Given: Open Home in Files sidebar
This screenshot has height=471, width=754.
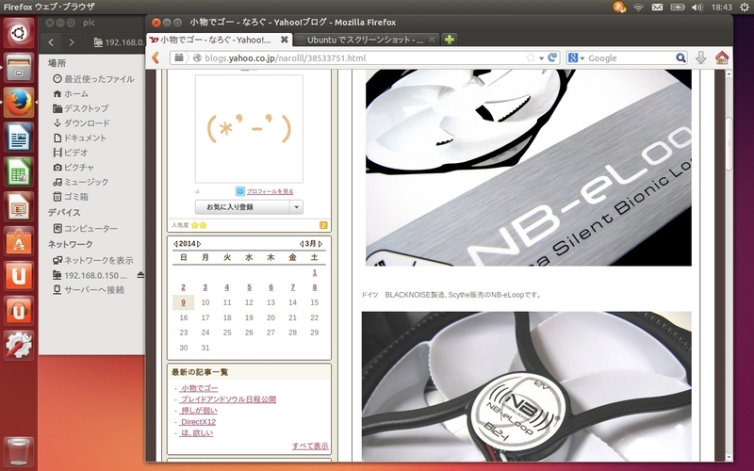Looking at the screenshot, I should tap(71, 93).
